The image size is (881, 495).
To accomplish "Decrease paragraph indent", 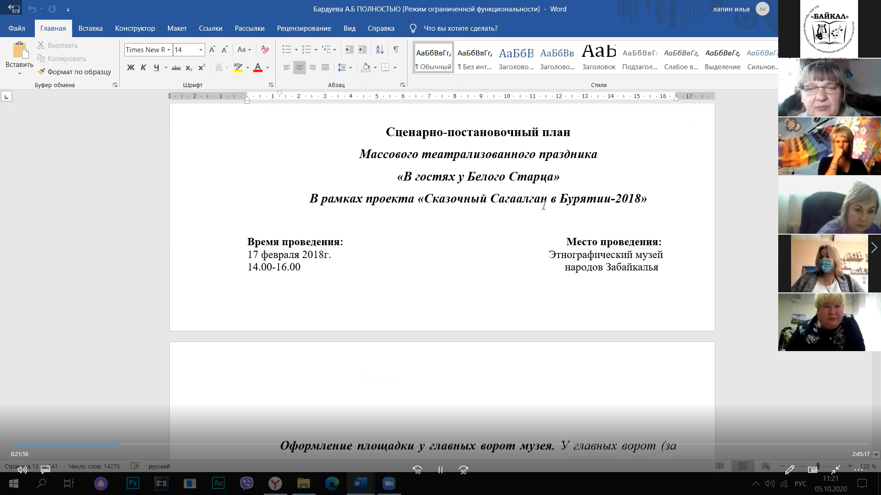I will pos(349,49).
